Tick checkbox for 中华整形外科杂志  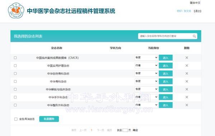click(15, 105)
